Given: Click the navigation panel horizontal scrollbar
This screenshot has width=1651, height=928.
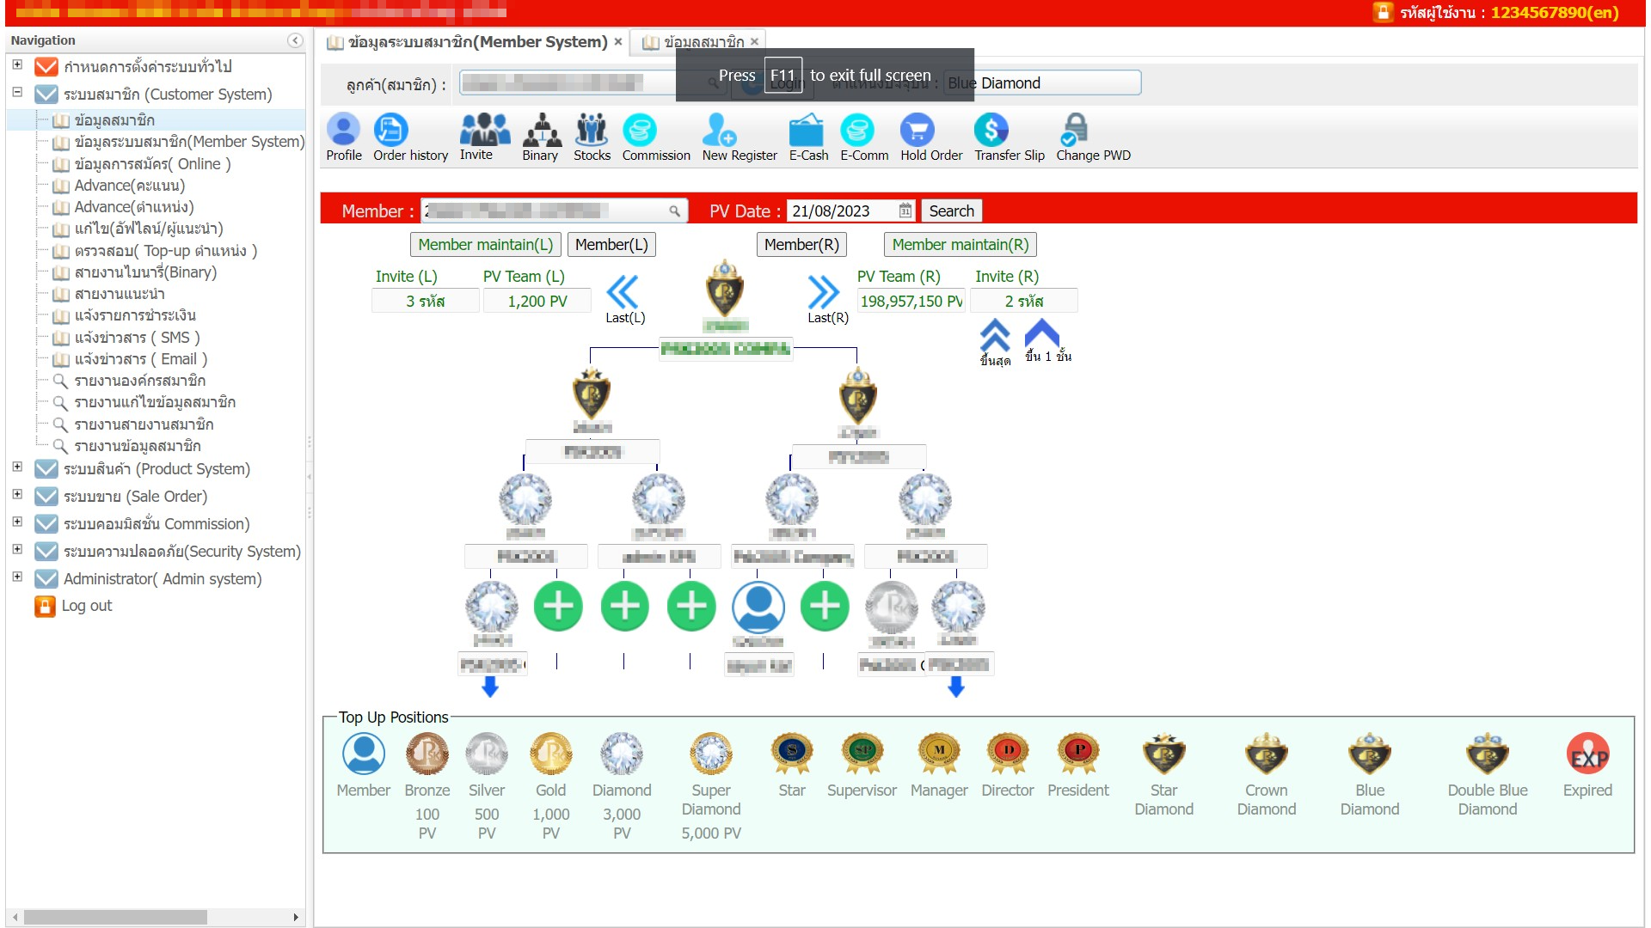Looking at the screenshot, I should pyautogui.click(x=115, y=917).
